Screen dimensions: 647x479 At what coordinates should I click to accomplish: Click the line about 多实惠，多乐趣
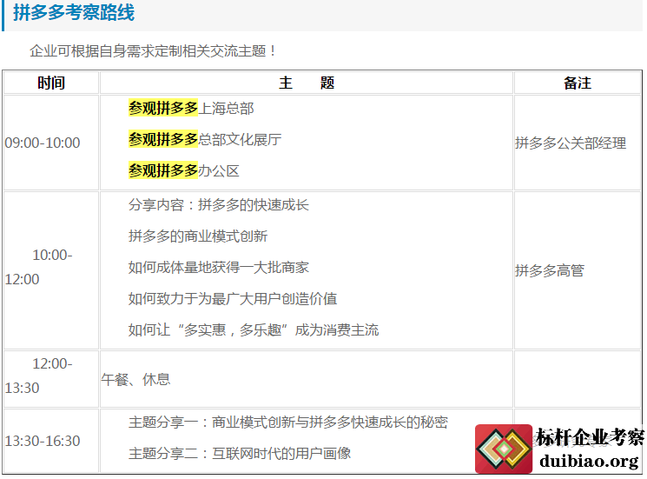coord(254,330)
